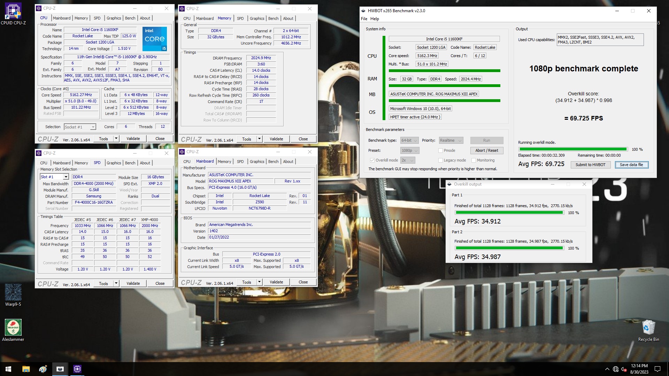
Task: Open File Explorer from the taskbar
Action: click(26, 369)
